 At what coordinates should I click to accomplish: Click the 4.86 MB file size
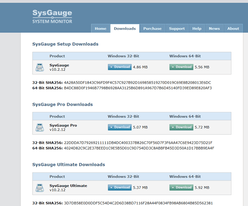[140, 67]
